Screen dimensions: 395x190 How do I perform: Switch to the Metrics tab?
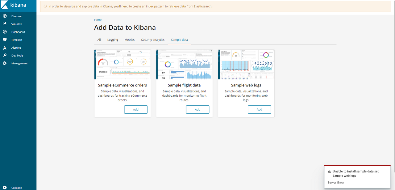pyautogui.click(x=130, y=40)
